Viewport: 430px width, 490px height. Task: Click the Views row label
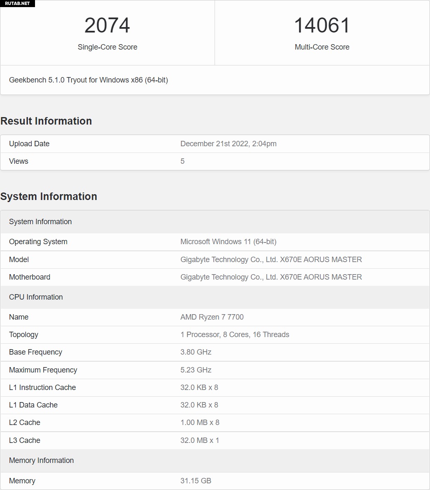tap(19, 161)
